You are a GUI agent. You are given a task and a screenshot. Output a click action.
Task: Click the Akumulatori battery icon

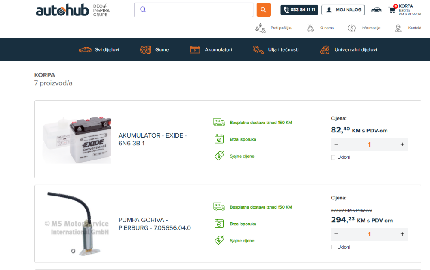[195, 49]
